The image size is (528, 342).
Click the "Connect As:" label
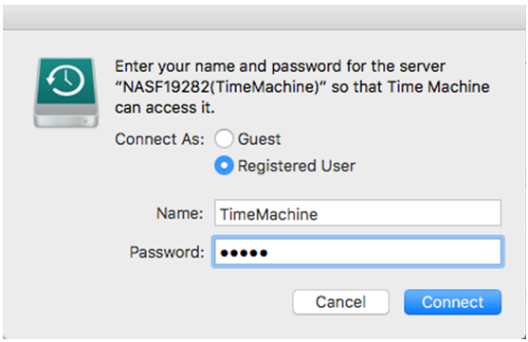pyautogui.click(x=159, y=139)
